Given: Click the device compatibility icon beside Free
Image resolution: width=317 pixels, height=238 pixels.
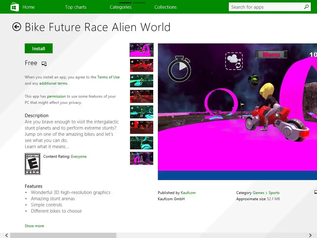Looking at the screenshot, I should pos(44,64).
